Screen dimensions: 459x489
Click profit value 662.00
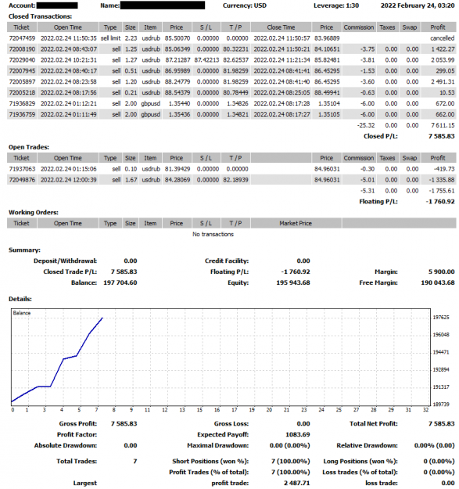tap(445, 114)
